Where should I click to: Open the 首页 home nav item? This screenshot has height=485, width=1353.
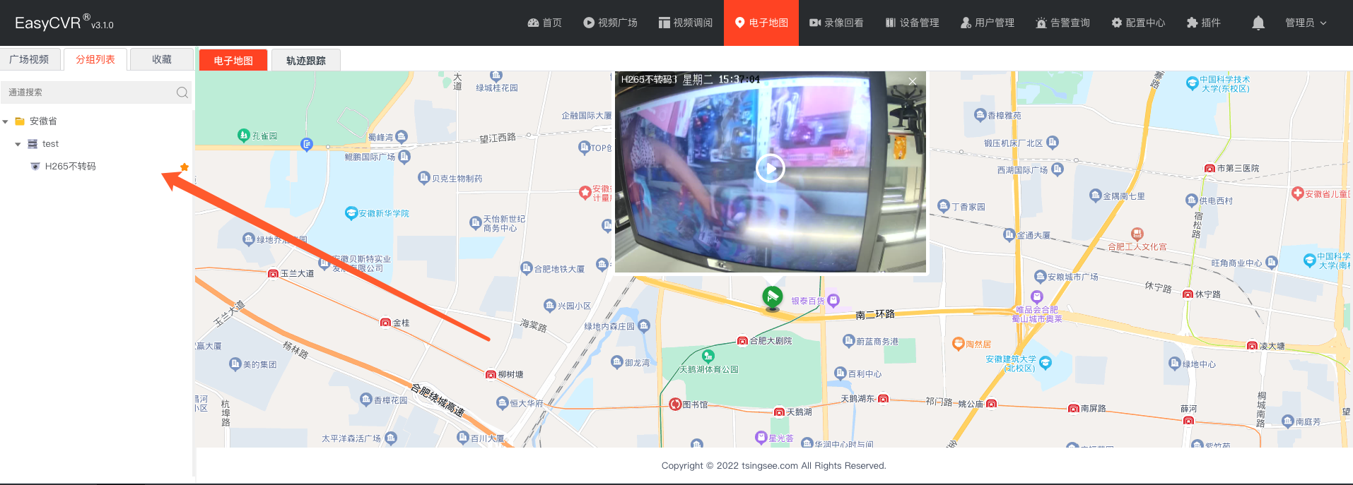tap(544, 23)
